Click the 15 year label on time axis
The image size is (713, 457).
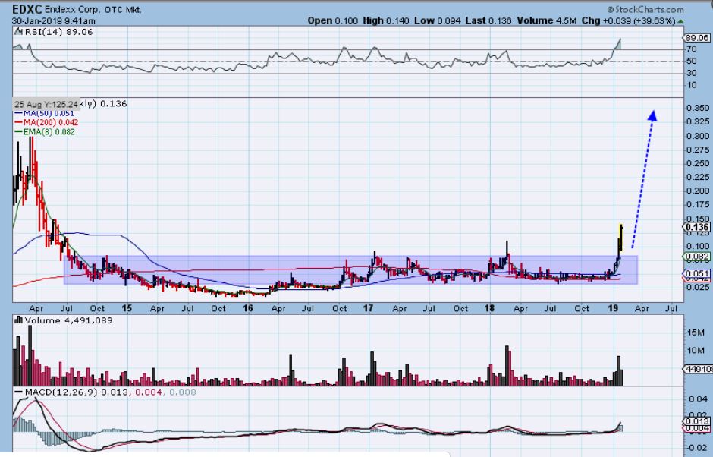[x=127, y=308]
